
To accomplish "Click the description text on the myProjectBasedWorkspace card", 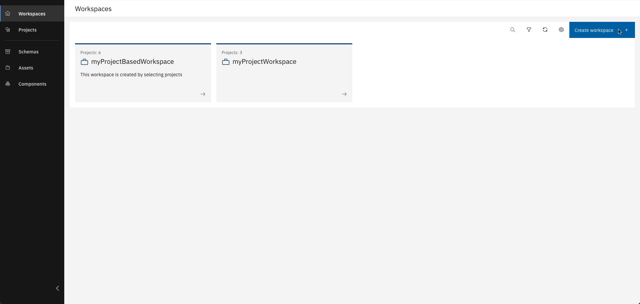I will [131, 75].
